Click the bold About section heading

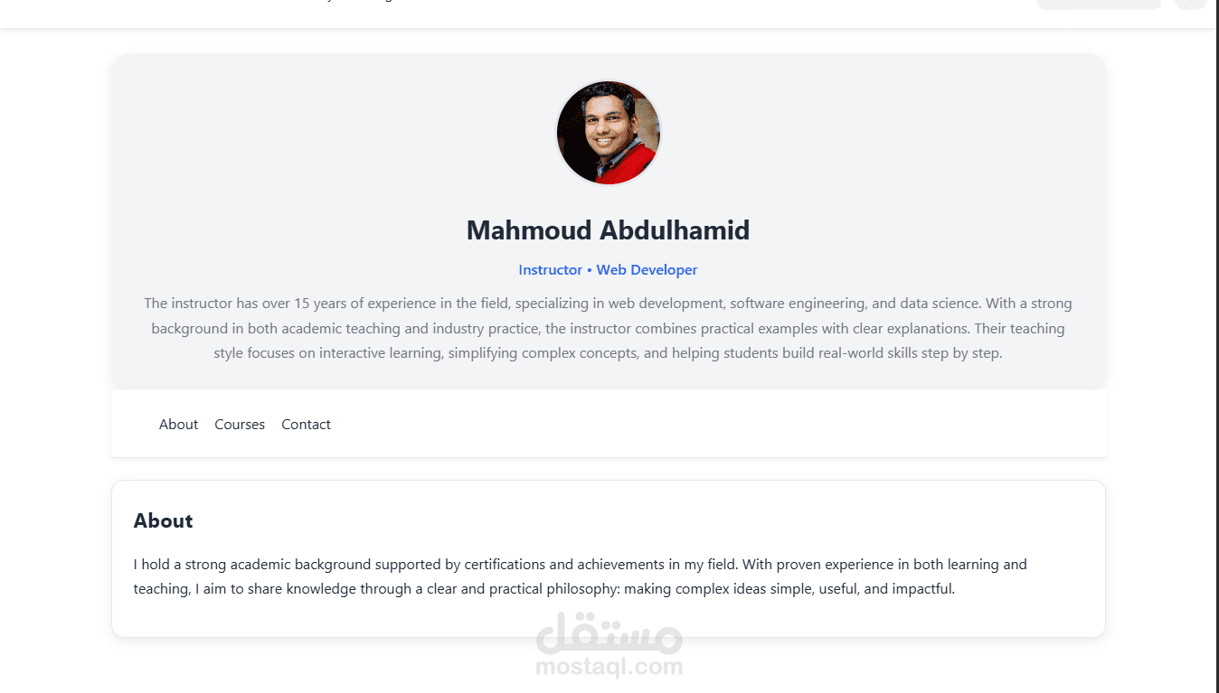click(163, 521)
